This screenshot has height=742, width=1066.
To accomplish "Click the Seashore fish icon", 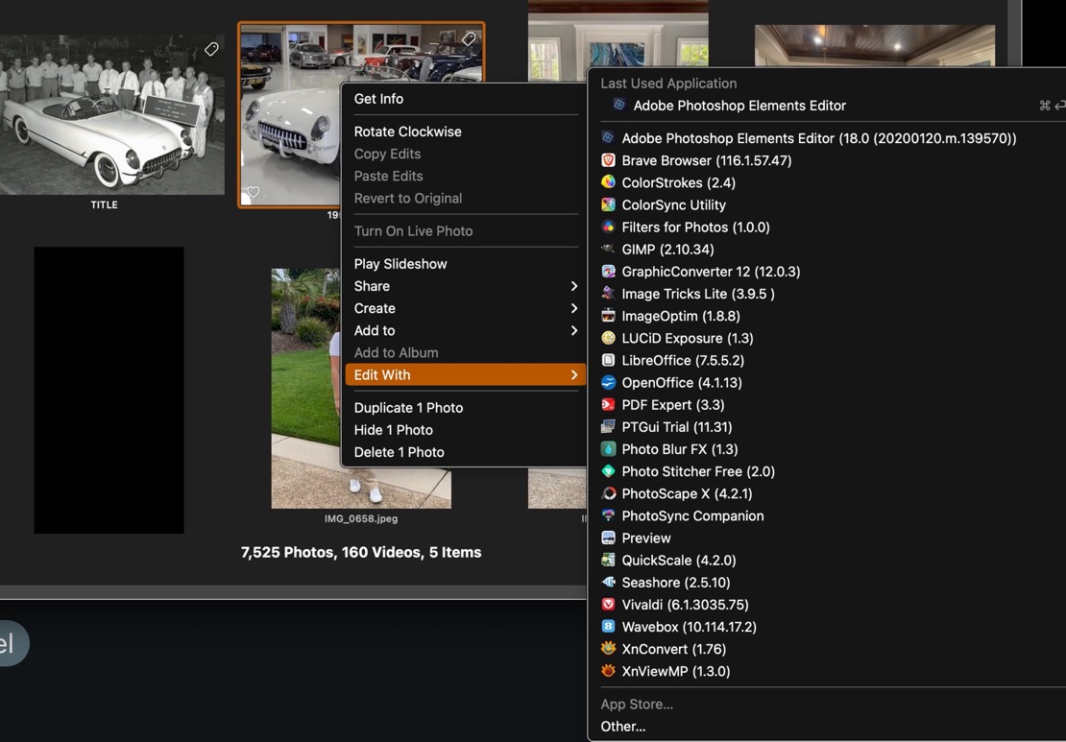I will pyautogui.click(x=608, y=582).
